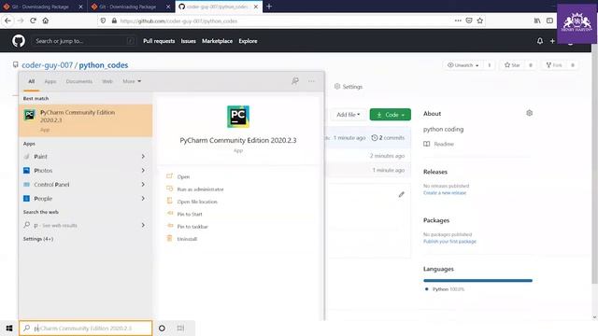The height and width of the screenshot is (336, 598).
Task: Open the search panel options ellipsis
Action: tap(311, 81)
